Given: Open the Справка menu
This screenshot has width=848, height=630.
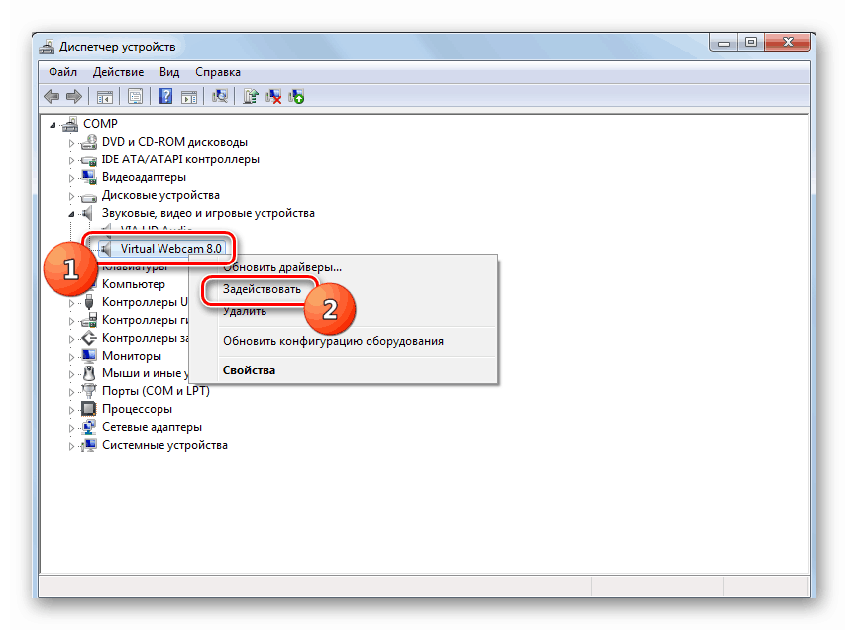Looking at the screenshot, I should (x=218, y=72).
